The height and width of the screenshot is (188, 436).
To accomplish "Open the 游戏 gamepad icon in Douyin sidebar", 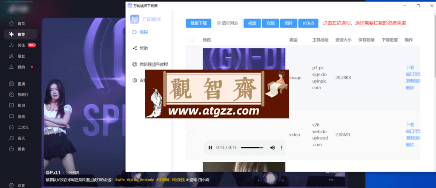I will (11, 116).
